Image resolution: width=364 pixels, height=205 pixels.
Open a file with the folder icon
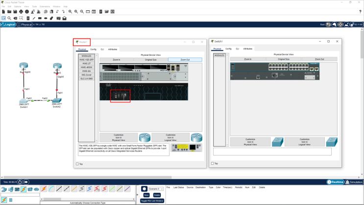coord(9,12)
